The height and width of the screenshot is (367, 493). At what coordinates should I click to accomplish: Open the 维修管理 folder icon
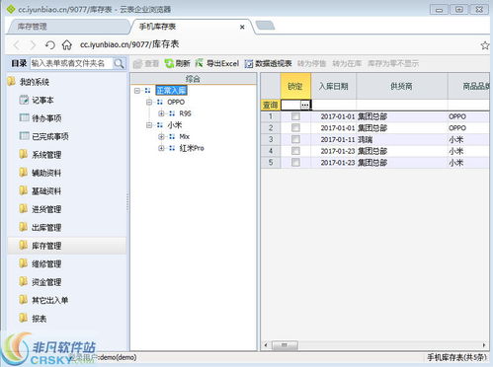[24, 263]
